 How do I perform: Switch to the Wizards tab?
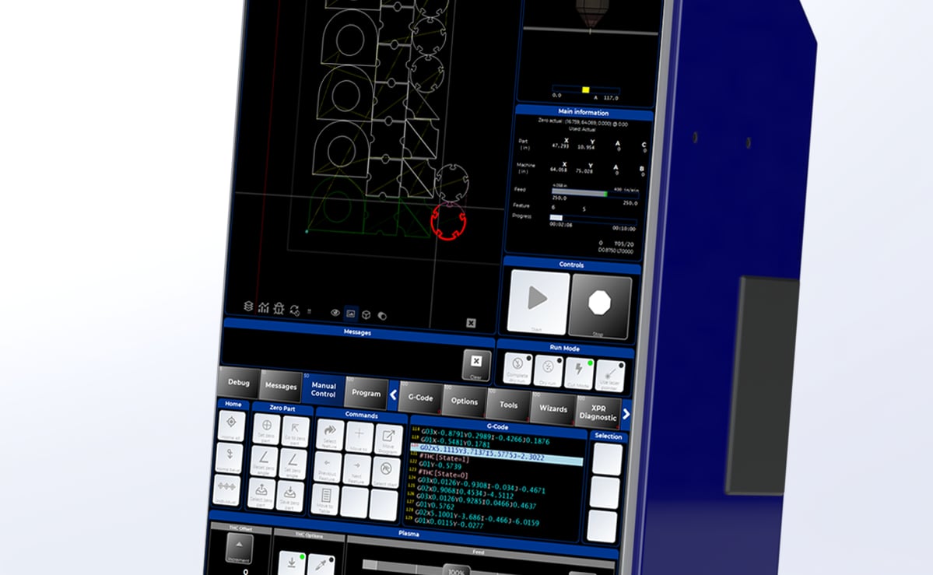click(554, 408)
